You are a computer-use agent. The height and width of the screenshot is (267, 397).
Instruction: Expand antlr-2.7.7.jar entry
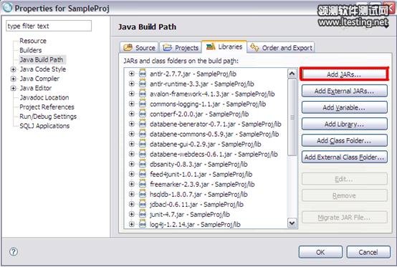coord(131,74)
